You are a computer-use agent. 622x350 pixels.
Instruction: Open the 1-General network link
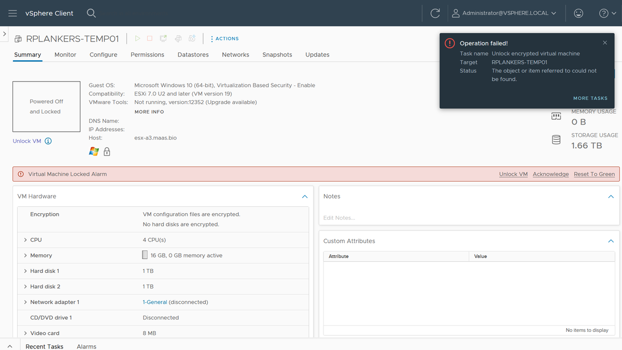[155, 302]
